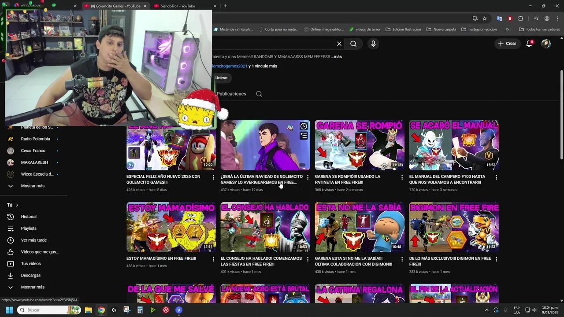
Task: Open the GARENA SE ROMPIÓ video thumbnail
Action: [x=360, y=145]
